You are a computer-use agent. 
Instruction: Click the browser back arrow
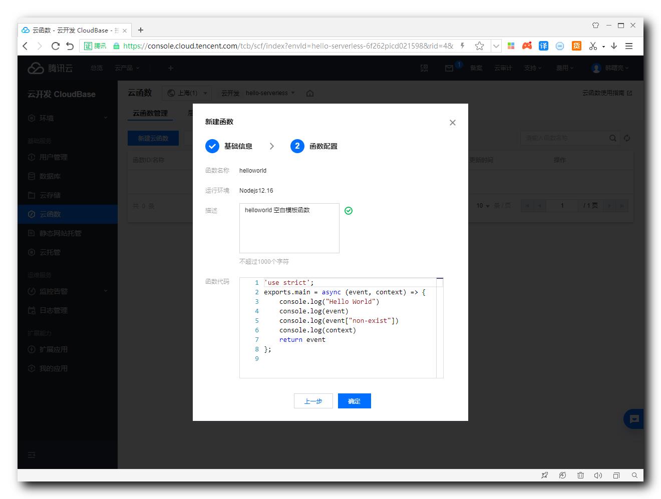tap(26, 46)
